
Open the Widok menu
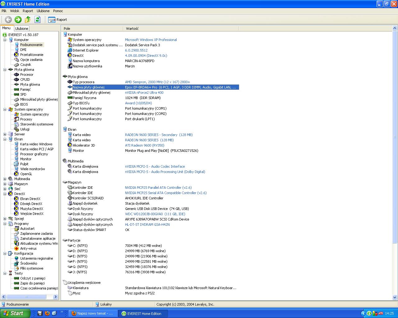[x=15, y=11]
